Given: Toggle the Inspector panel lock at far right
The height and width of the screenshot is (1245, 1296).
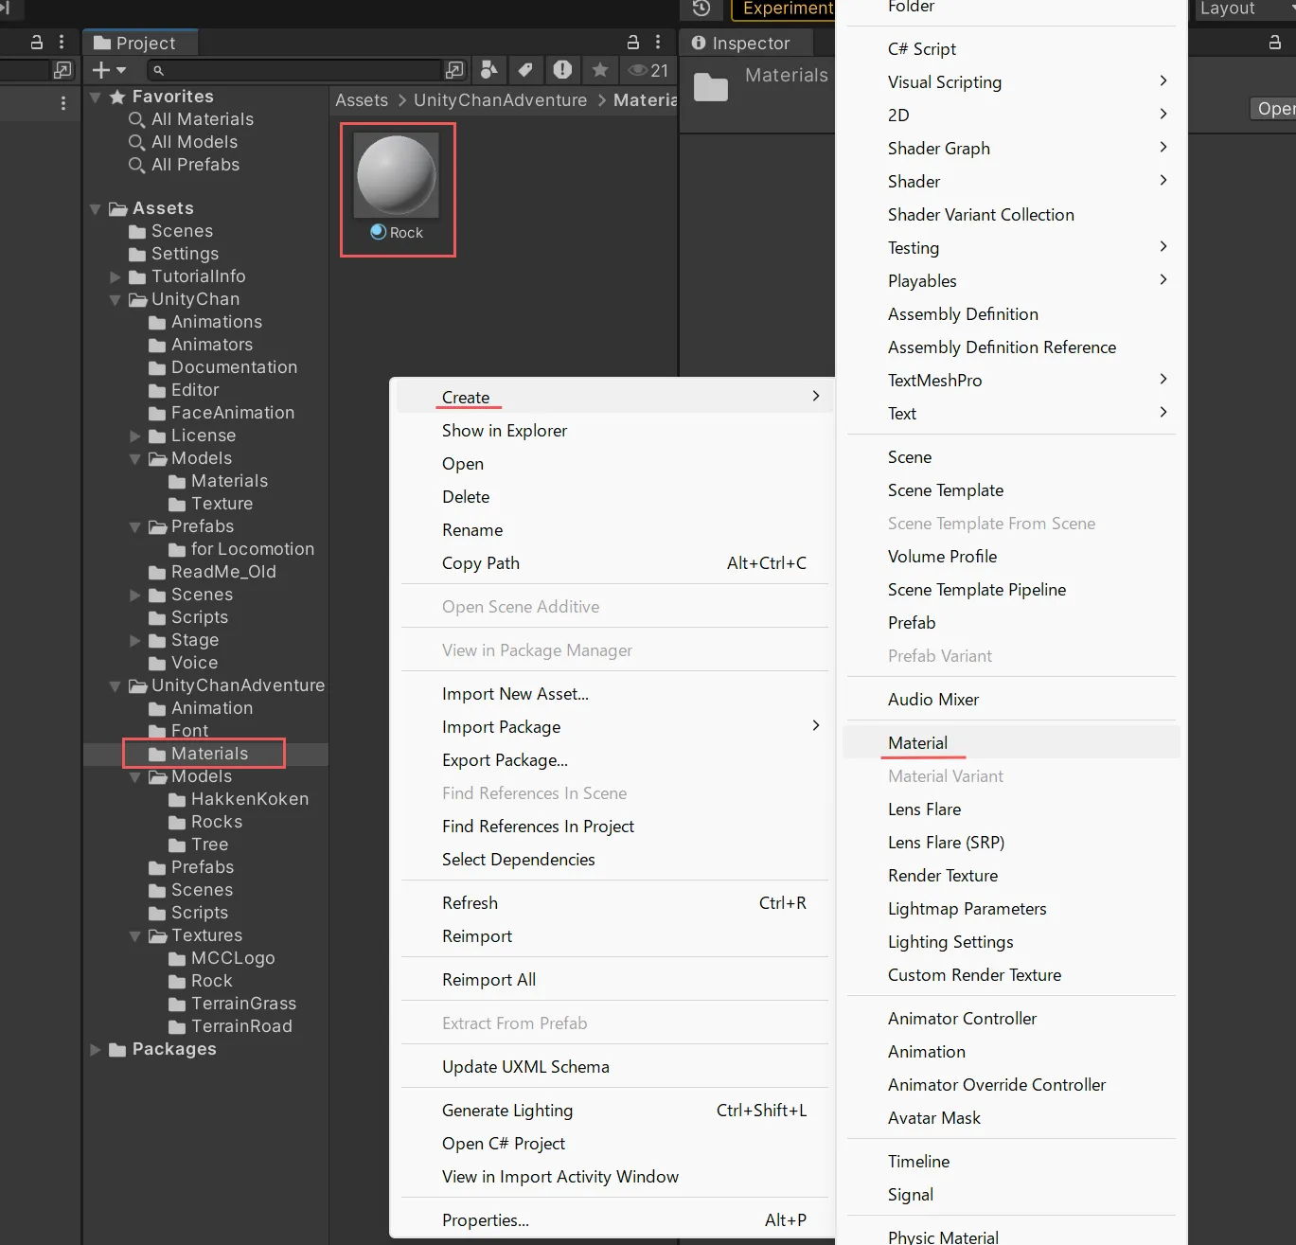Looking at the screenshot, I should pyautogui.click(x=1274, y=43).
